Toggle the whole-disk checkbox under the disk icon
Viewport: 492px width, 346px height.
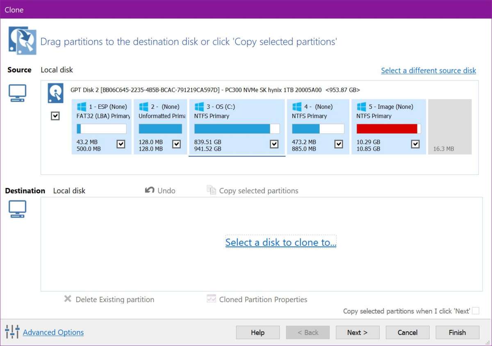55,116
